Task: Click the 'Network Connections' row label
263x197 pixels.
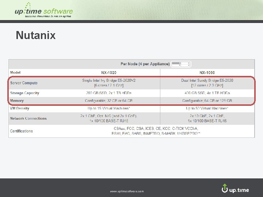Action: [x=28, y=119]
